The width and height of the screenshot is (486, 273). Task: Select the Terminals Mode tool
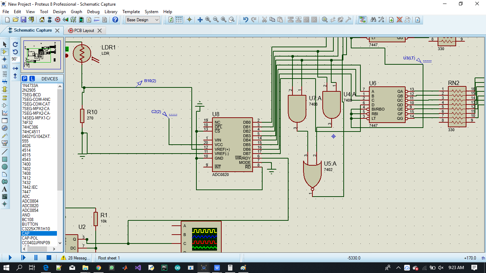point(5,98)
